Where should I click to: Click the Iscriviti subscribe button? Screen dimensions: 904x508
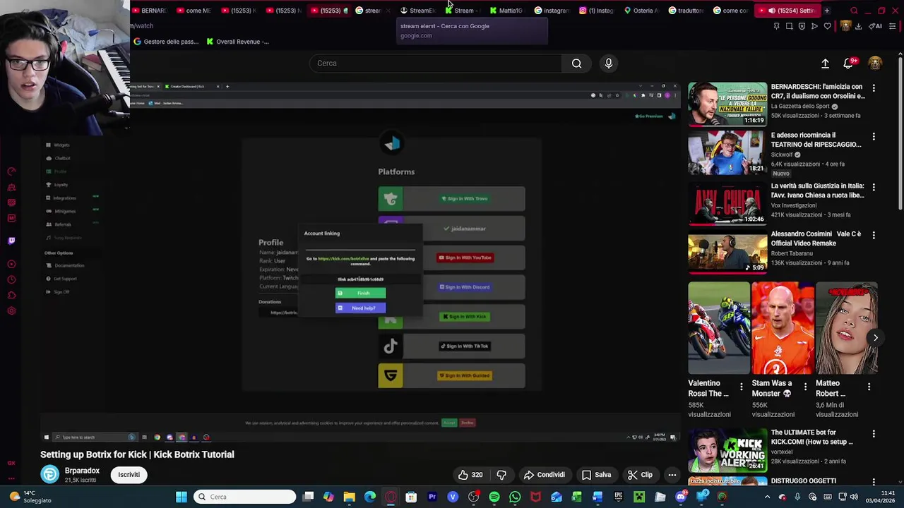tap(129, 475)
